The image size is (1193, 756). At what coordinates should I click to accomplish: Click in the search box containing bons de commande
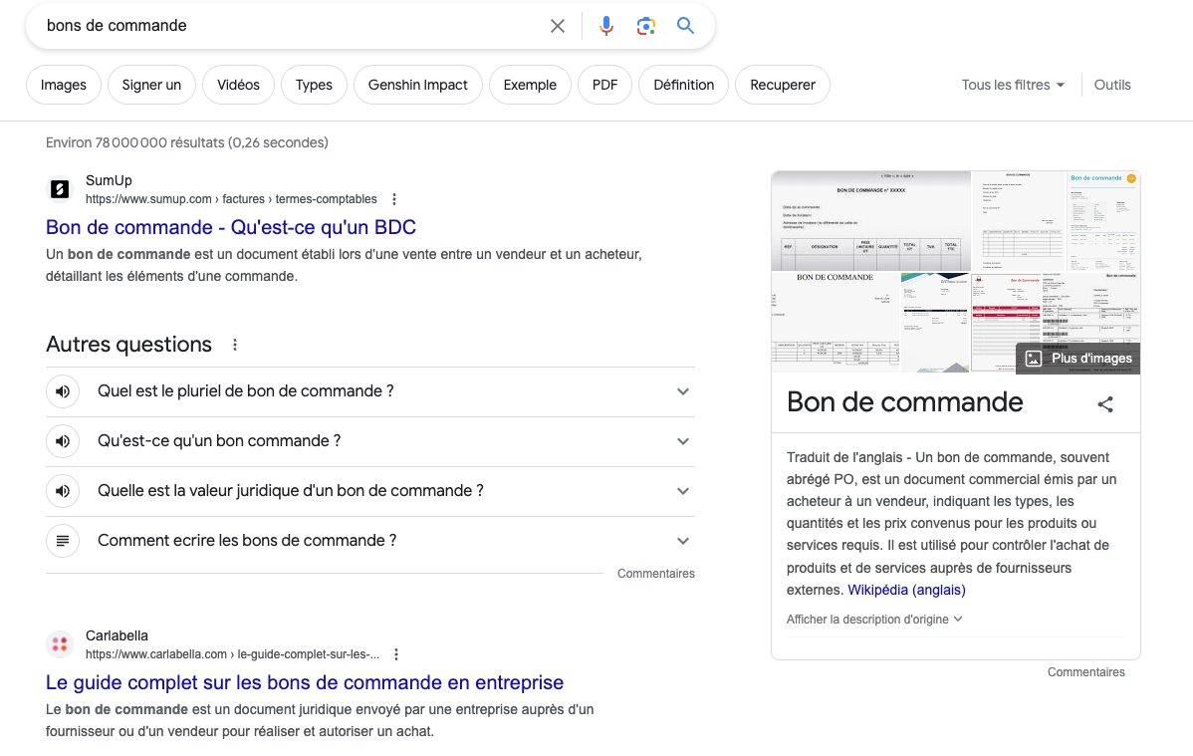(x=293, y=26)
